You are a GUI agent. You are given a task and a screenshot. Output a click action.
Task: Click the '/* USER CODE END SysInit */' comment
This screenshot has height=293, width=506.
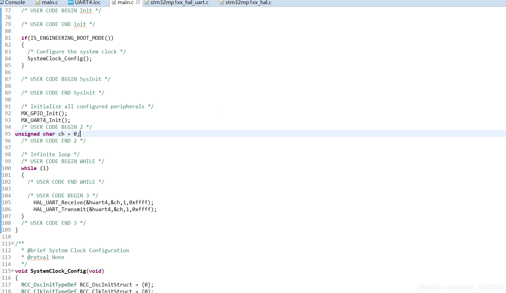(x=63, y=93)
